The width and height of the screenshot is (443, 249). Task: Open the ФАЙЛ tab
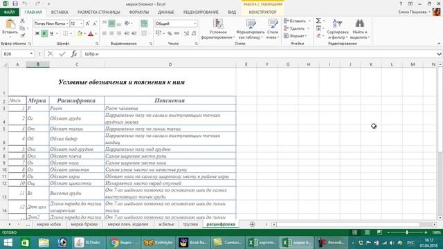[9, 12]
